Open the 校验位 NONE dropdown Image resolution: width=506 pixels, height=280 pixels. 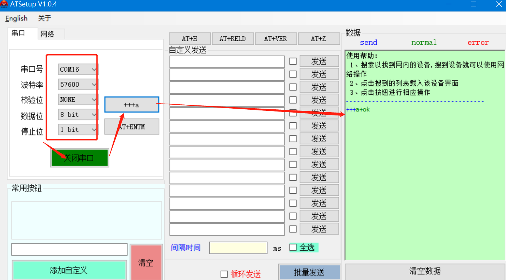click(x=78, y=100)
